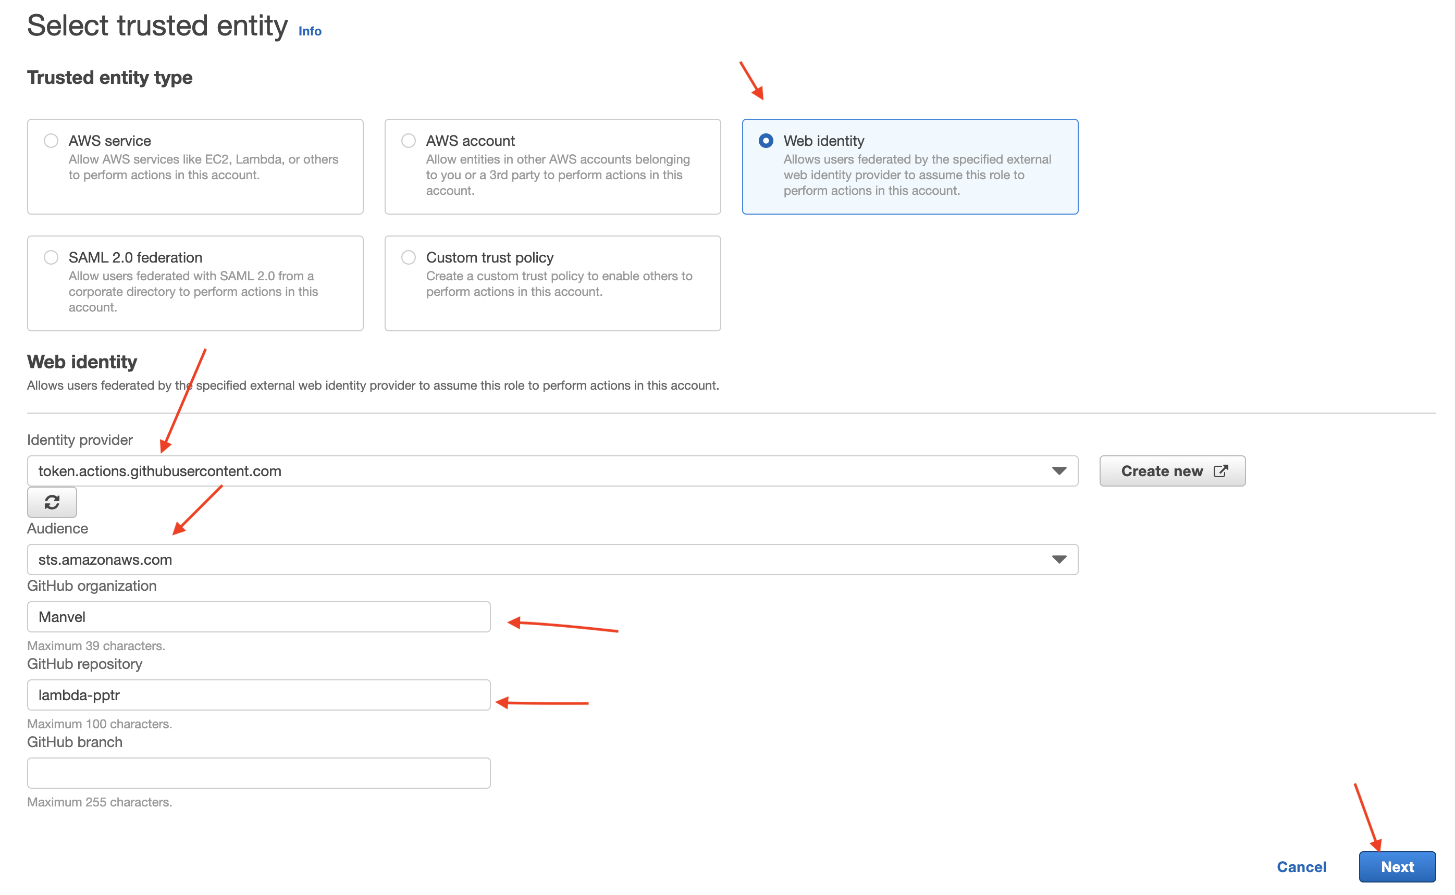1455x895 pixels.
Task: Click the external link icon on Create new
Action: [x=1220, y=470]
